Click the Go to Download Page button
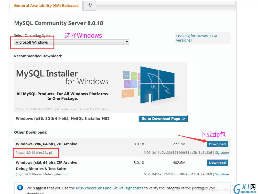 tap(163, 119)
